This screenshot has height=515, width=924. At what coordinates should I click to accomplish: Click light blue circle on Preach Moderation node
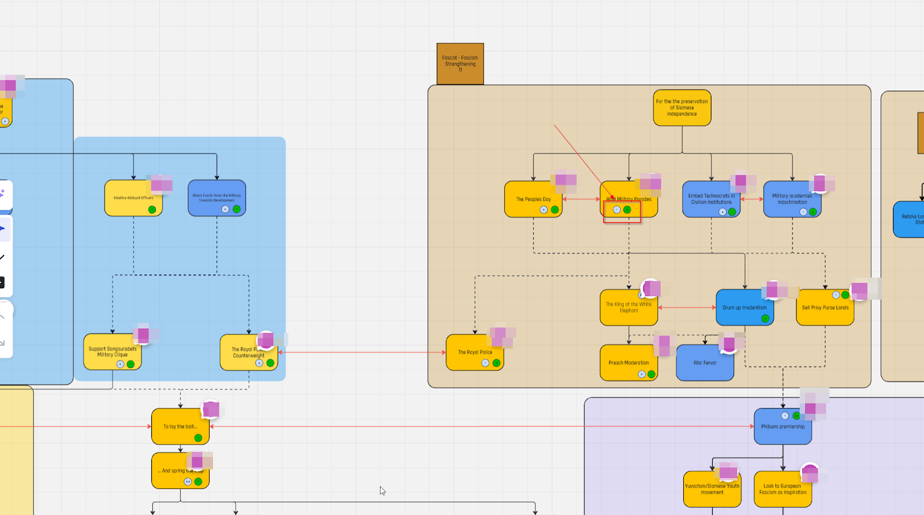pyautogui.click(x=642, y=374)
